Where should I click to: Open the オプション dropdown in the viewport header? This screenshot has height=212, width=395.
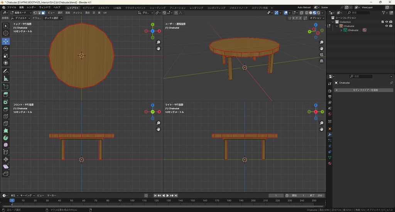pyautogui.click(x=316, y=18)
